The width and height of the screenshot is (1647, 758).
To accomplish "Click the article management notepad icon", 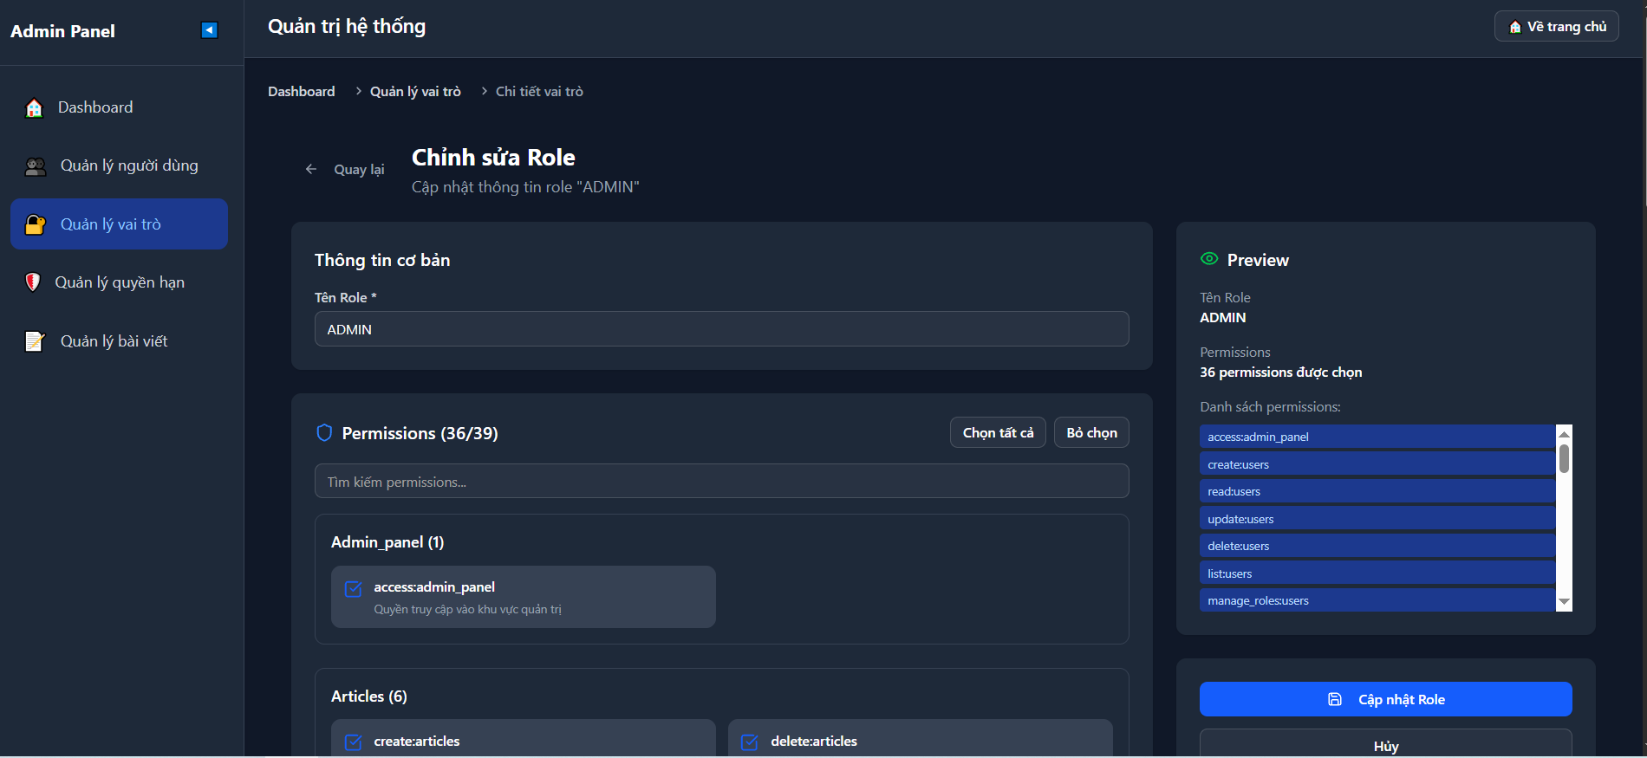I will tap(35, 341).
